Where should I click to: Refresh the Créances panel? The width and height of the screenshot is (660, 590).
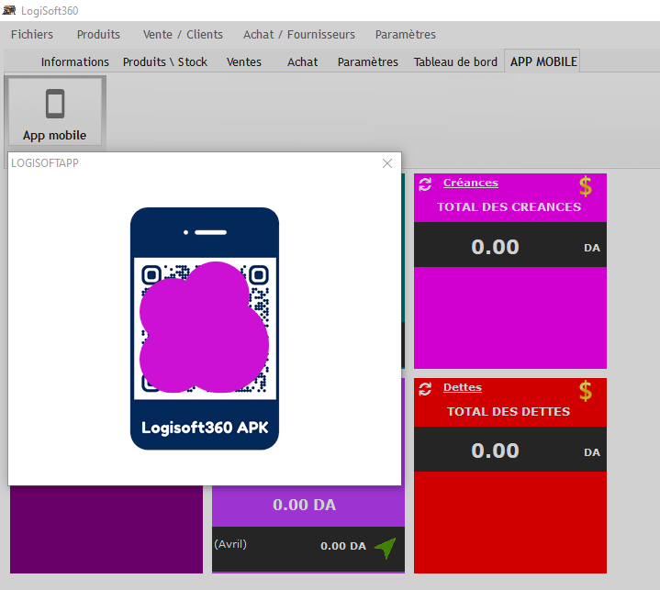point(425,184)
